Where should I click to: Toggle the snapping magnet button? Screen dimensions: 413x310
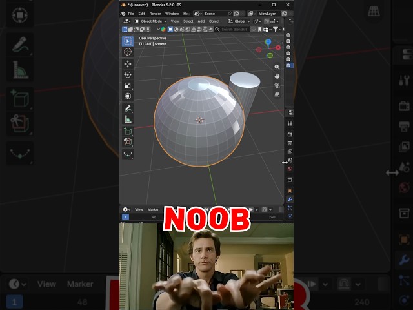[267, 21]
